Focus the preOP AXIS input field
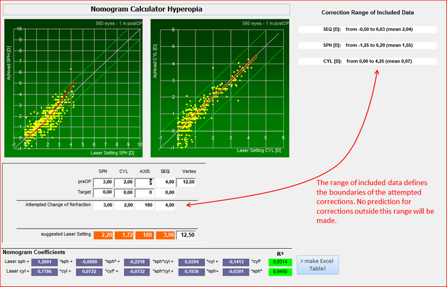Viewport: 447px width, 287px height. (x=144, y=182)
